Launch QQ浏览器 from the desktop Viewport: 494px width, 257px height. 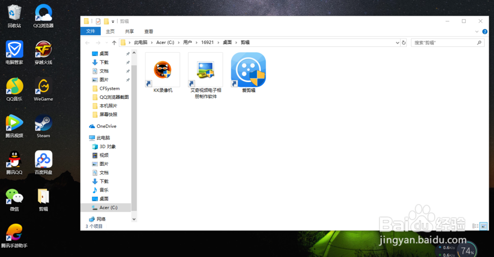(x=43, y=16)
